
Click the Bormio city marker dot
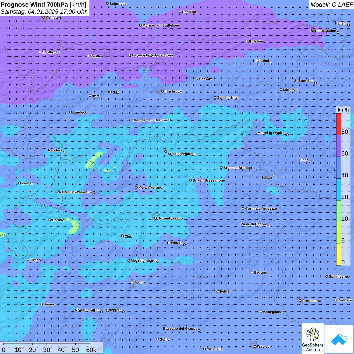point(50,220)
